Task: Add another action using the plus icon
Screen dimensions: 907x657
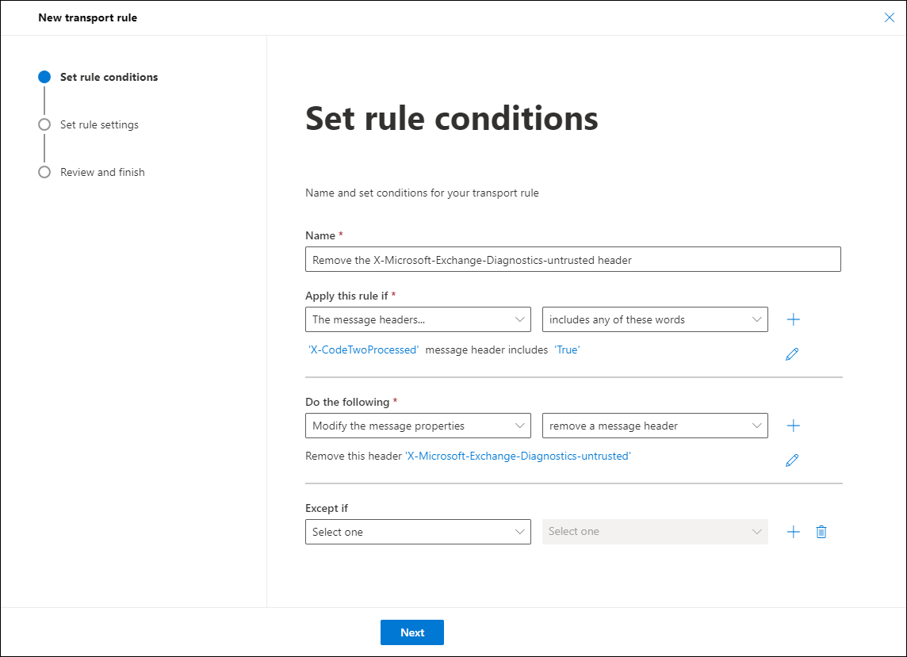Action: coord(793,425)
